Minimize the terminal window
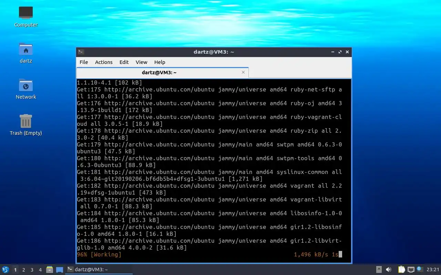Viewport: 441px width, 275px height. pos(333,52)
